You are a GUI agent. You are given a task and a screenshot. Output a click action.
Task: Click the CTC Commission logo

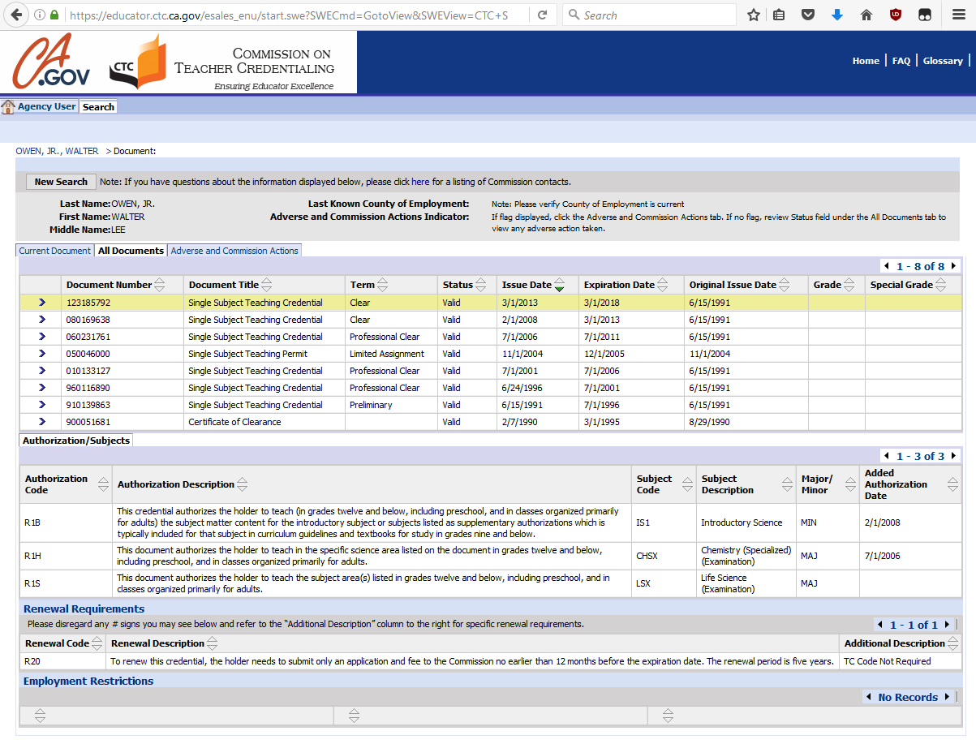click(221, 62)
